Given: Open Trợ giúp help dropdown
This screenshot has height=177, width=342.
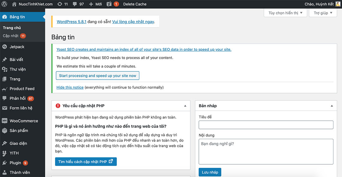Looking at the screenshot, I should [x=323, y=13].
